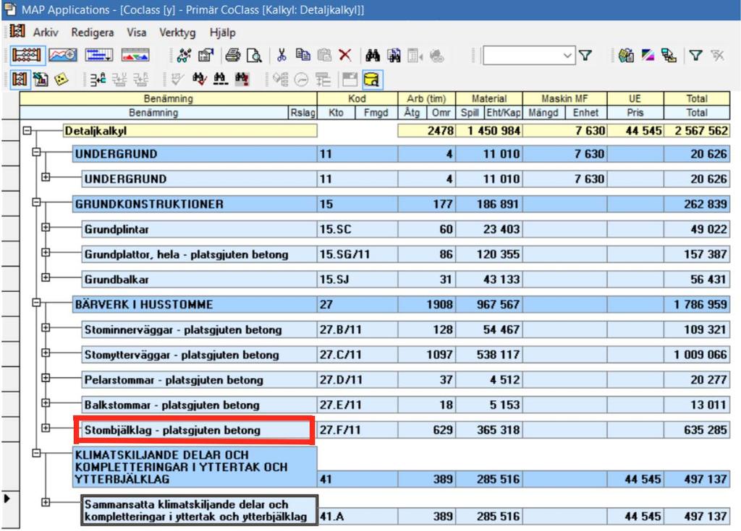This screenshot has height=531, width=741.
Task: Collapse the Detaljkalkyl root node
Action: click(27, 130)
